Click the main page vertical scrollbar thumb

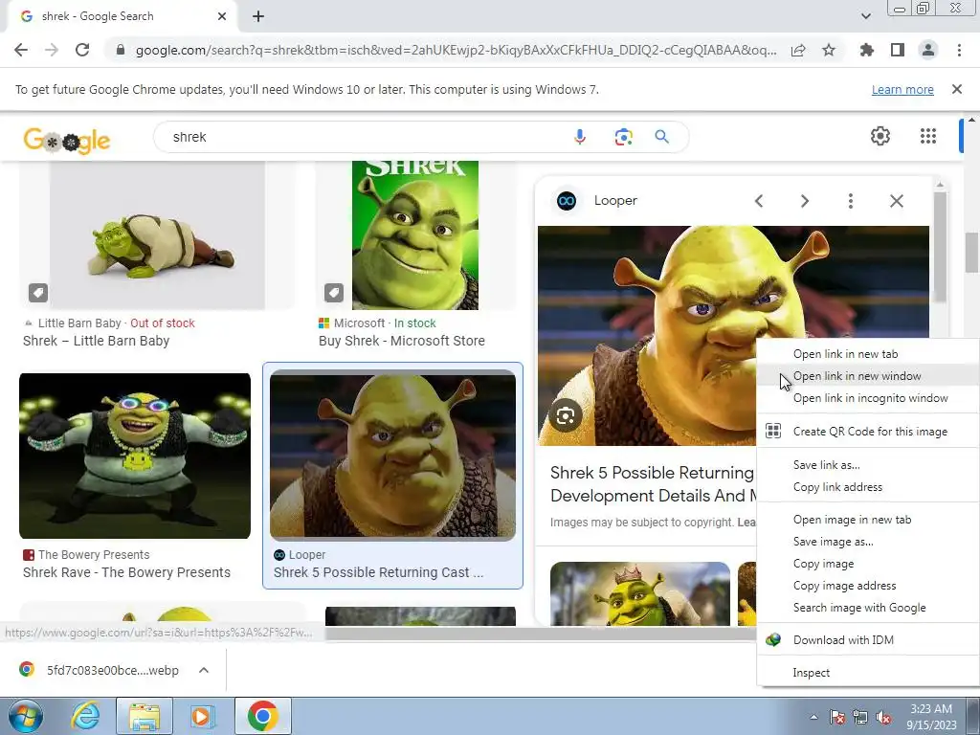[x=971, y=253]
